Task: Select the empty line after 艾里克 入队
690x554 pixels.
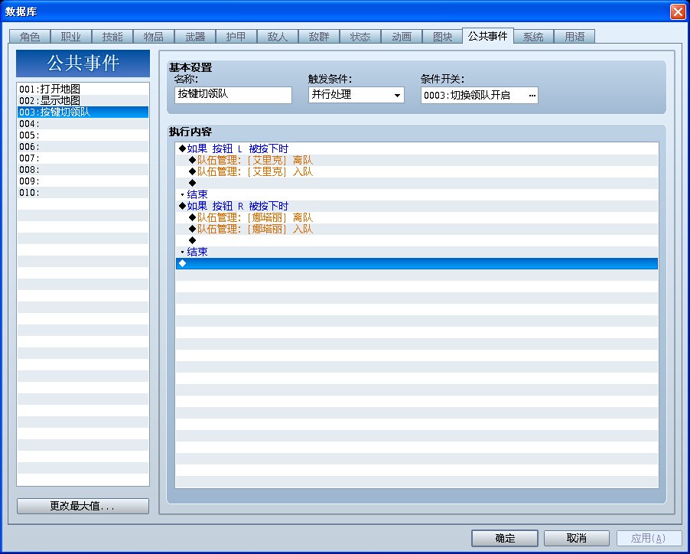Action: click(417, 183)
